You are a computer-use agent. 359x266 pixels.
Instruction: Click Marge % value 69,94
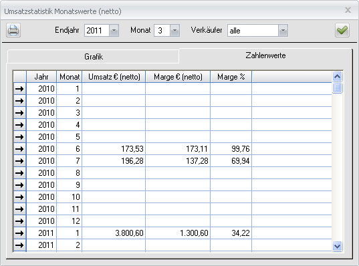tap(241, 161)
